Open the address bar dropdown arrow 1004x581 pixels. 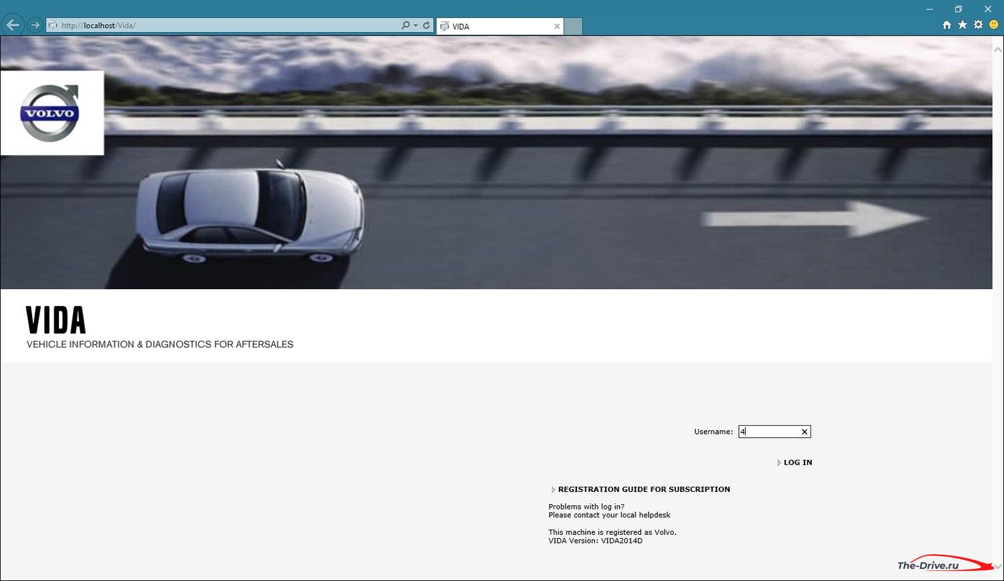(416, 25)
